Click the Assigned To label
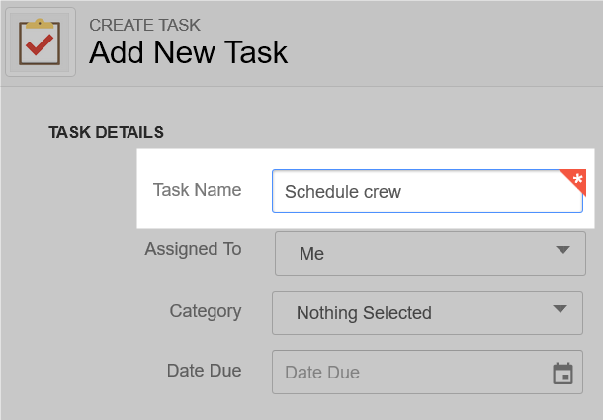Viewport: 603px width, 420px height. tap(193, 249)
